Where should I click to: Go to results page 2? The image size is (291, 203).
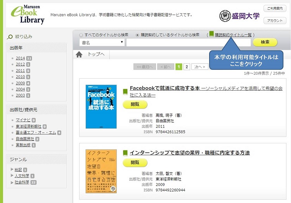187,67
